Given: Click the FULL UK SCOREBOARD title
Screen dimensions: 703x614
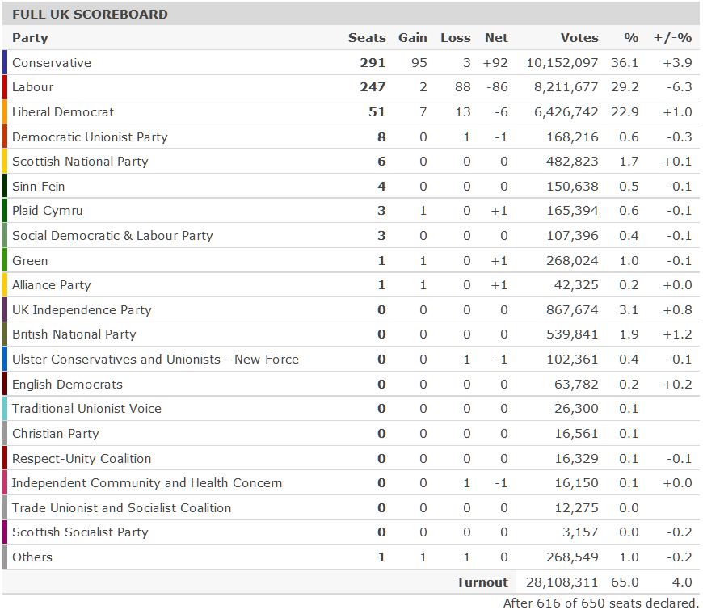Looking at the screenshot, I should click(91, 15).
